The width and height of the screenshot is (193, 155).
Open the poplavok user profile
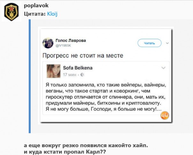[36, 6]
